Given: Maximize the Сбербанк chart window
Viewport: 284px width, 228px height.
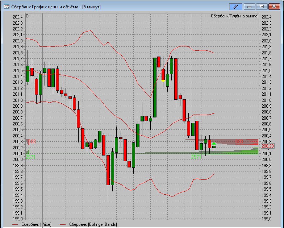Looking at the screenshot, I should pos(262,7).
